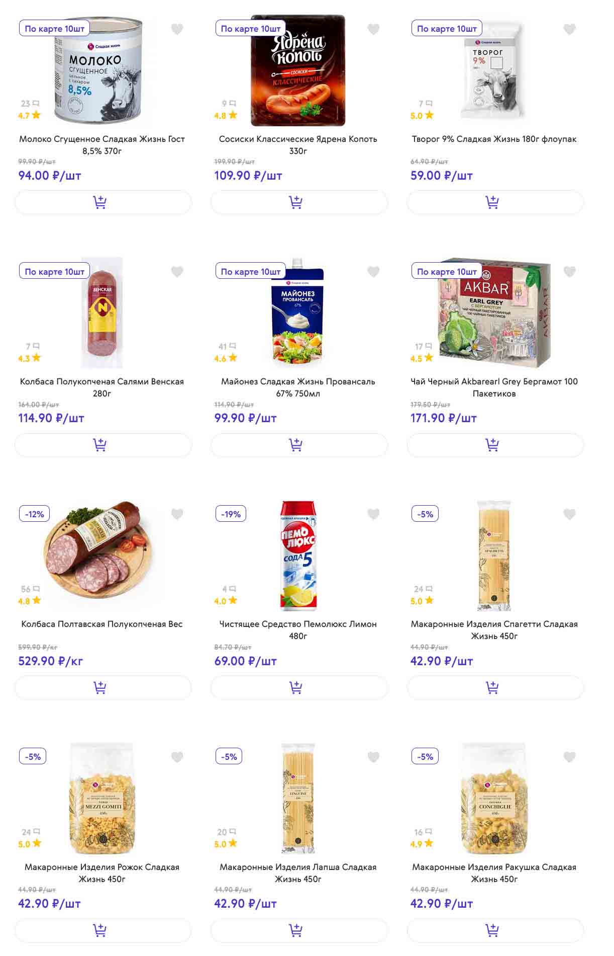Click 'По карте 10шт' badge on Творог
Screen dimensions: 614x956
click(447, 29)
